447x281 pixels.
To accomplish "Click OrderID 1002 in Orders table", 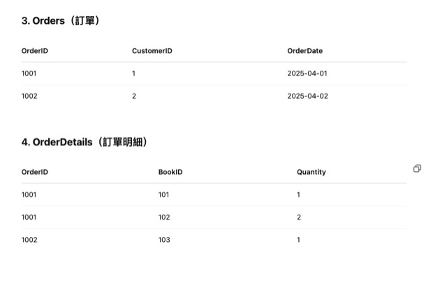I will 29,96.
